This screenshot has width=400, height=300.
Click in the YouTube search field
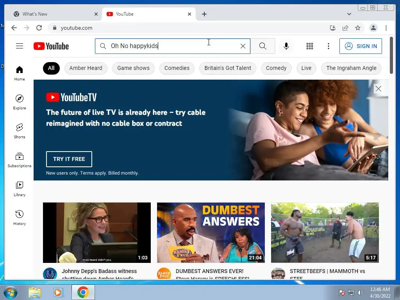click(173, 46)
